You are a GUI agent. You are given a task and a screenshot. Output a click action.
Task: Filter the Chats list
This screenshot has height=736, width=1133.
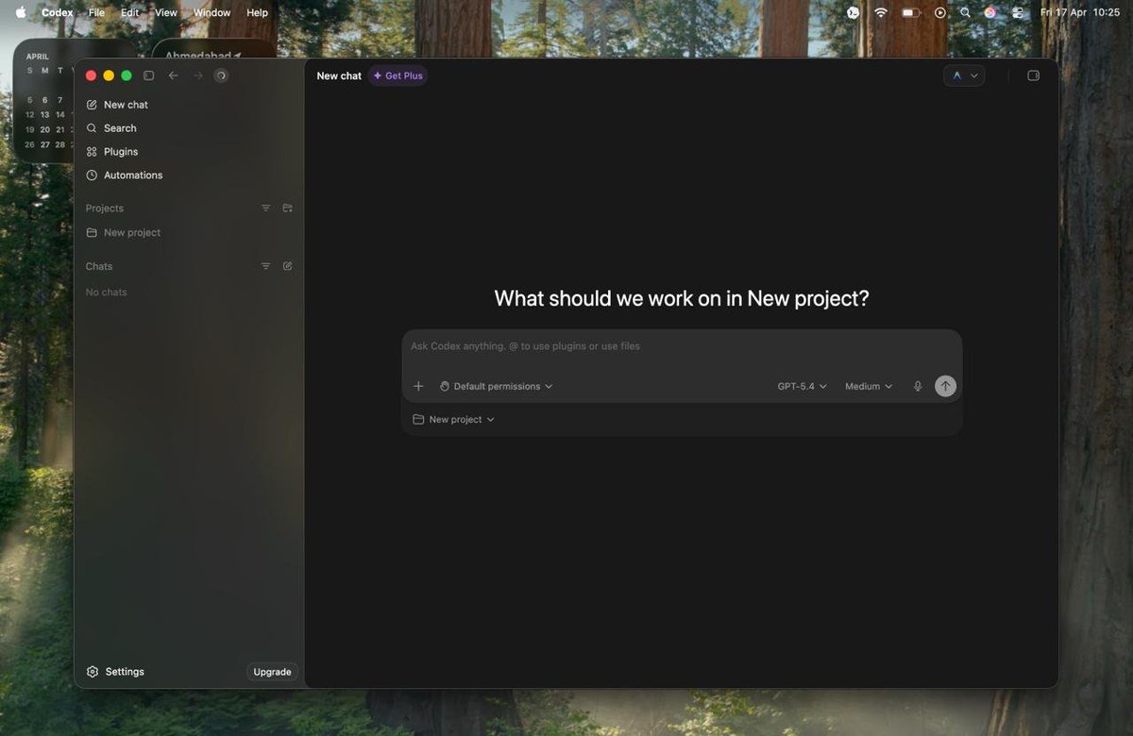pyautogui.click(x=265, y=267)
